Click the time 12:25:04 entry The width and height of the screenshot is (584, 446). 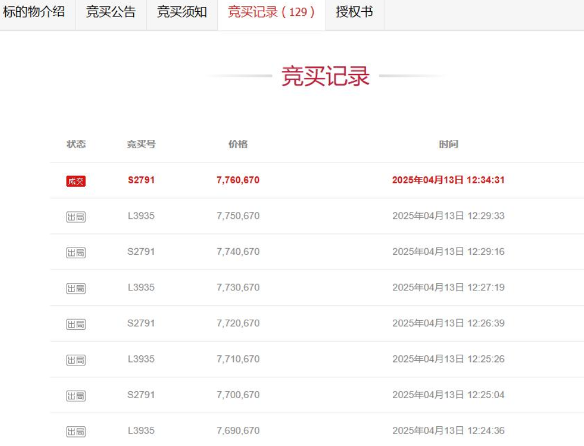point(449,394)
